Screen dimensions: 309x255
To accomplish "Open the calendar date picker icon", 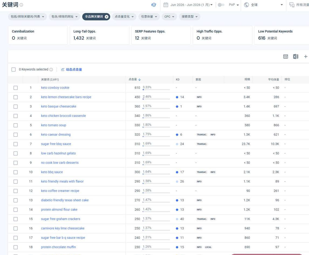I will 166,5.
